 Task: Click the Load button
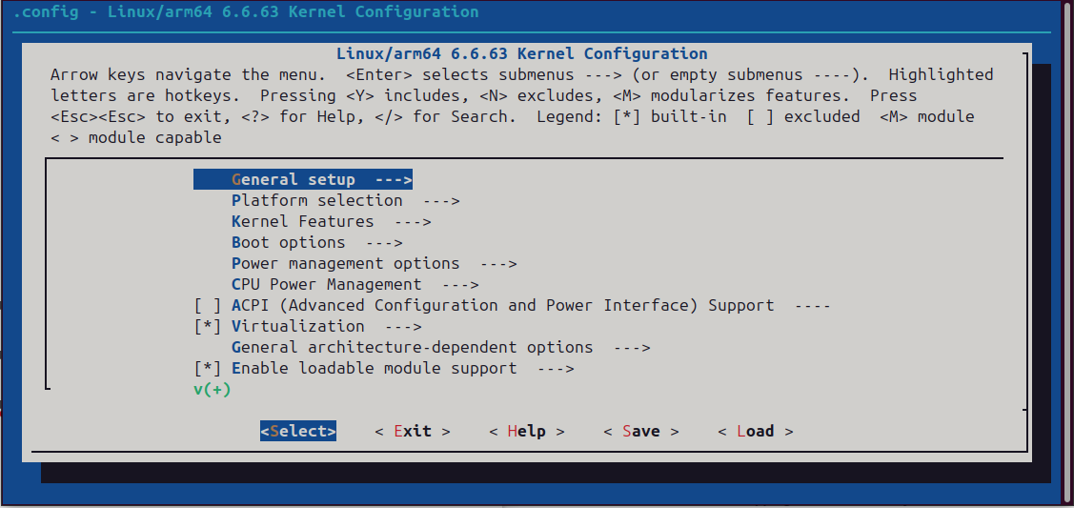click(756, 431)
